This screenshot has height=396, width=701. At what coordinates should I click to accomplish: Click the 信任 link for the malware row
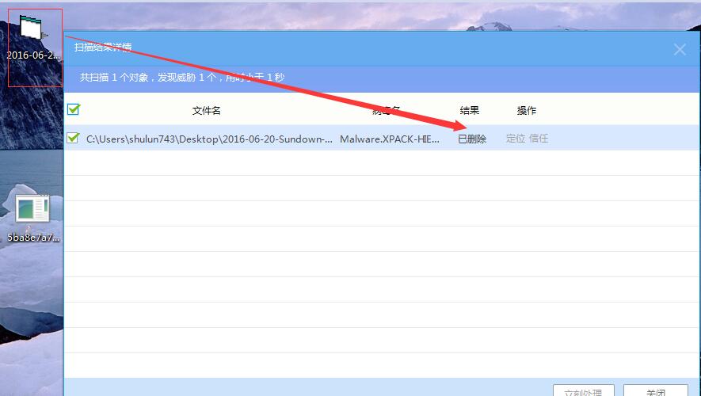coord(539,139)
